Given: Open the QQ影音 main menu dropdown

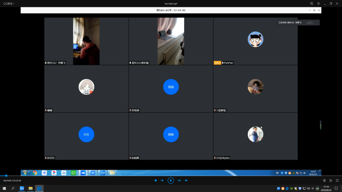Looking at the screenshot, I should pos(9,3).
